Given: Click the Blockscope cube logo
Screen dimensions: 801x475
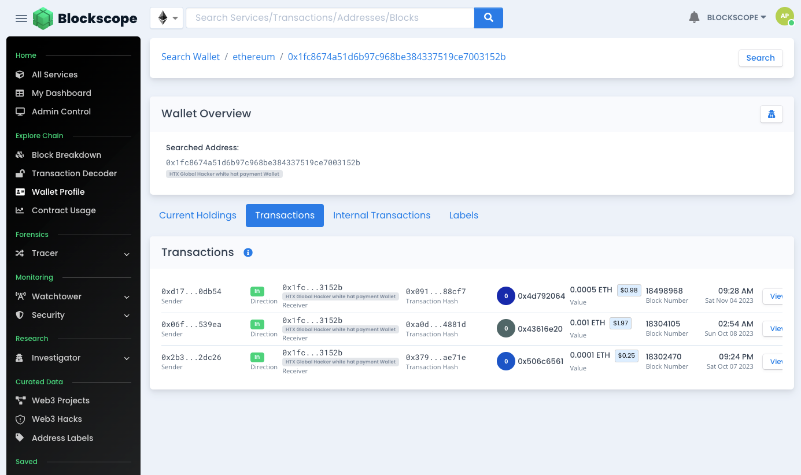Looking at the screenshot, I should pos(43,18).
